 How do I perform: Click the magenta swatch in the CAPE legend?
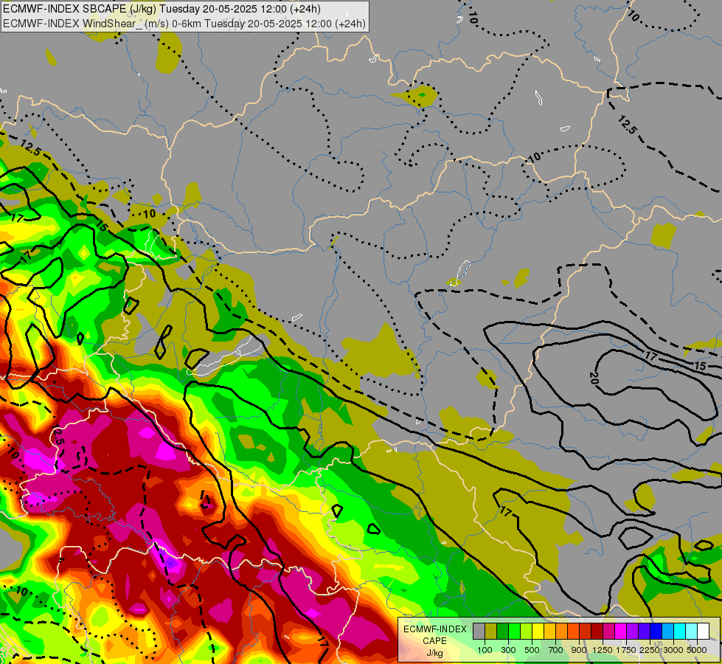pyautogui.click(x=620, y=632)
